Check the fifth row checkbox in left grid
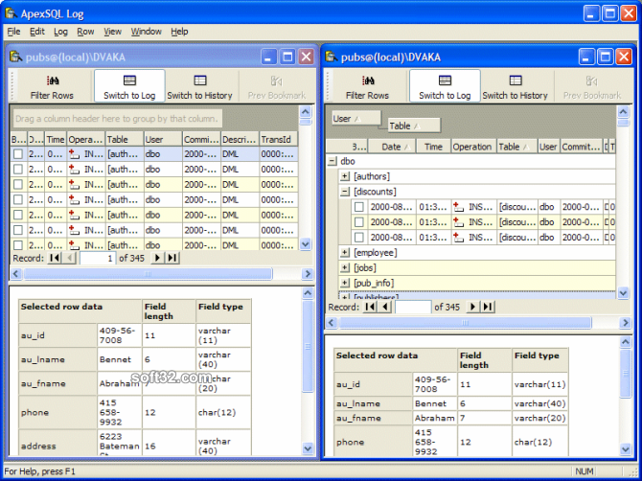Viewport: 642px width, 481px height. click(x=18, y=215)
